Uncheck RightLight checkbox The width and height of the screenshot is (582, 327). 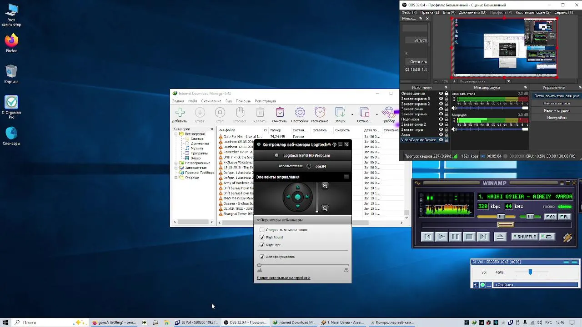tap(262, 245)
